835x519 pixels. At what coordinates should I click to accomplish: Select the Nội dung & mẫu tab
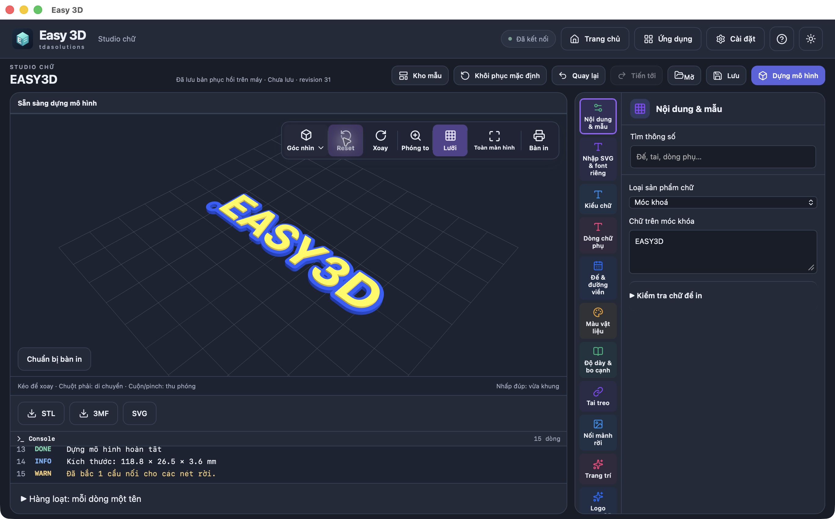pyautogui.click(x=598, y=116)
